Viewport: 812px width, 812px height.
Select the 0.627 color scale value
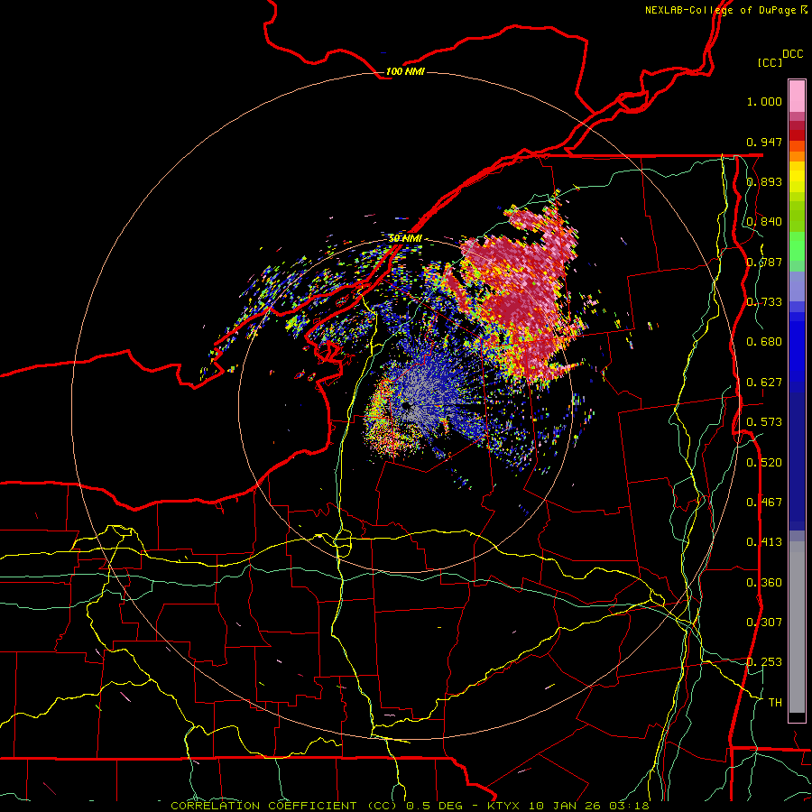click(764, 383)
